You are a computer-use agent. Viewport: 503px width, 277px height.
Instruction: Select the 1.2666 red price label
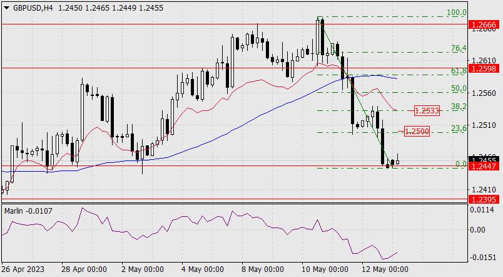point(484,24)
